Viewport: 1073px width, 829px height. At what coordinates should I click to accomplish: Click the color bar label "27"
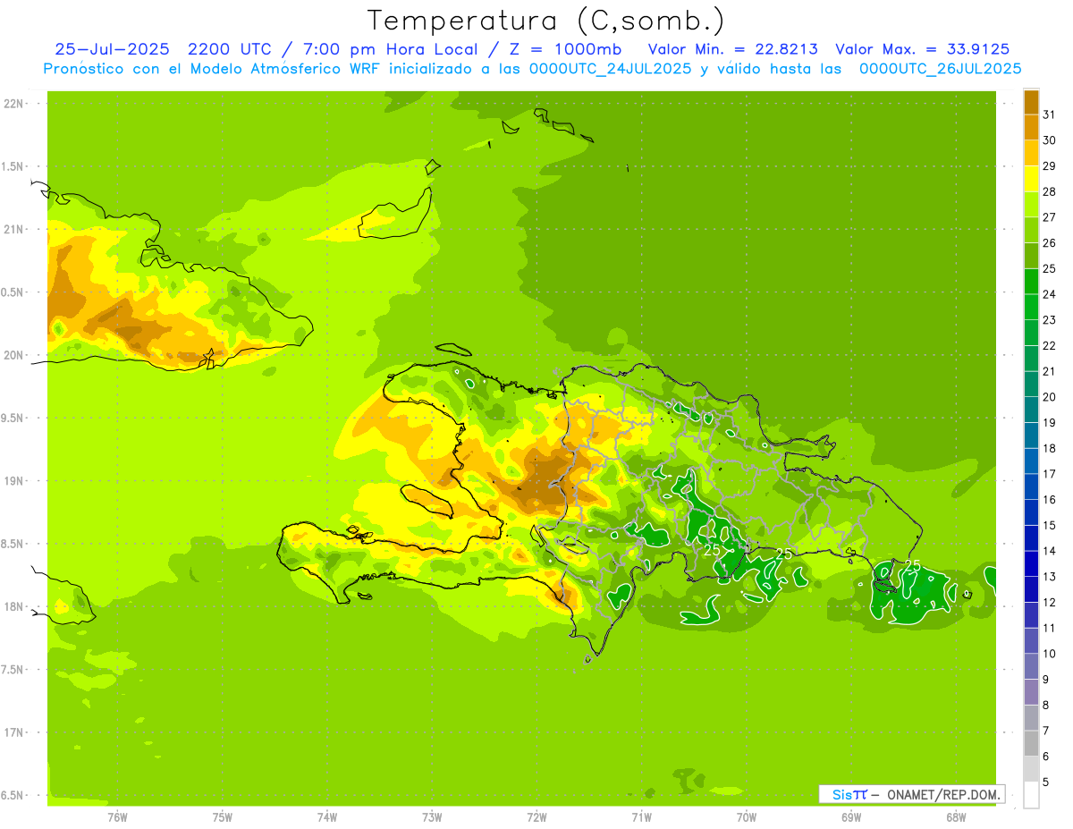1049,216
